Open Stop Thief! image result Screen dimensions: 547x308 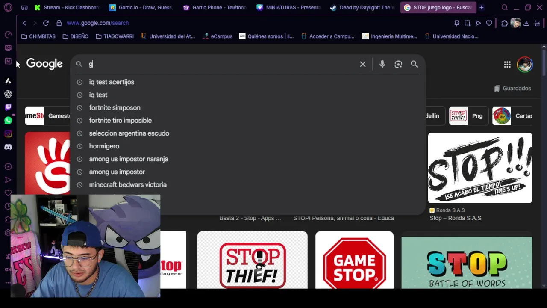(x=252, y=260)
